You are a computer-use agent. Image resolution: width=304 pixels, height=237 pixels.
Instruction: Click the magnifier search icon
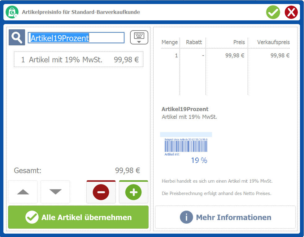(17, 38)
